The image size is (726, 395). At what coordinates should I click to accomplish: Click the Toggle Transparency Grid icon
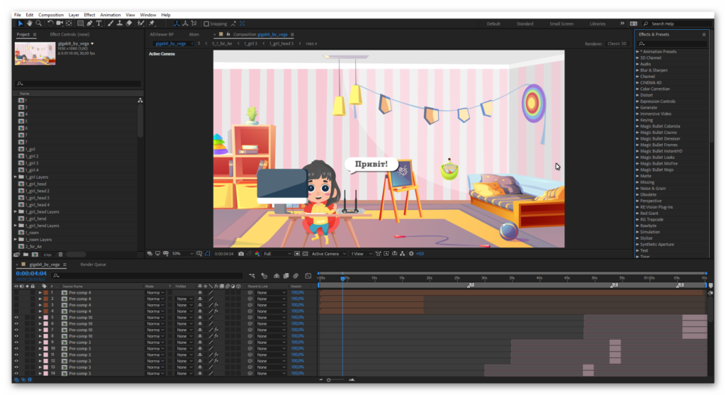coord(305,254)
